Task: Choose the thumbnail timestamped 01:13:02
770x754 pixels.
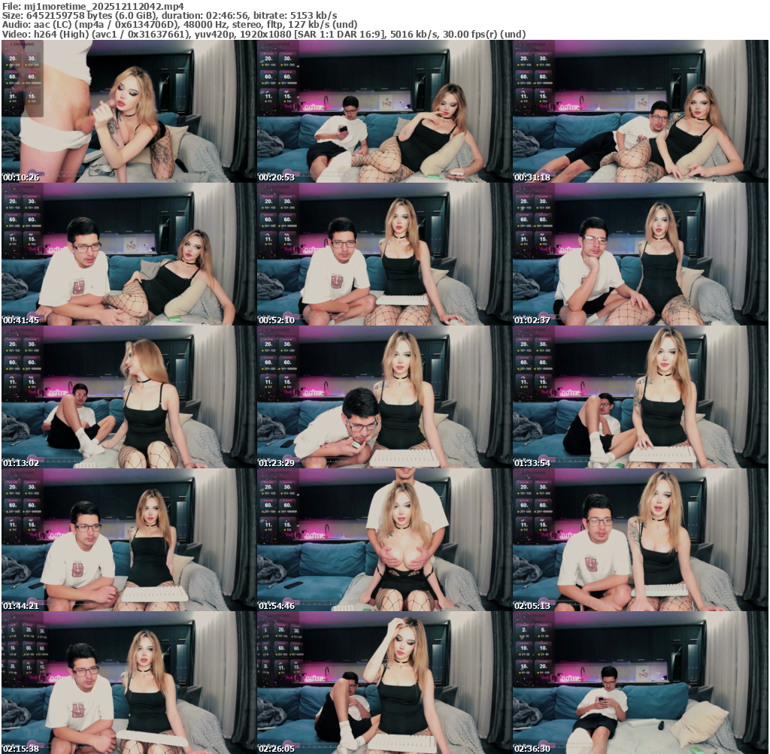Action: [129, 397]
